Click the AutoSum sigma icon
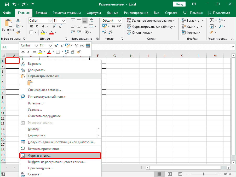The height and width of the screenshot is (177, 236). (x=211, y=20)
